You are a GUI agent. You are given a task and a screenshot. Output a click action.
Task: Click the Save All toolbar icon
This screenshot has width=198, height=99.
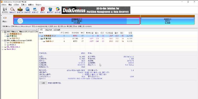[5, 10]
